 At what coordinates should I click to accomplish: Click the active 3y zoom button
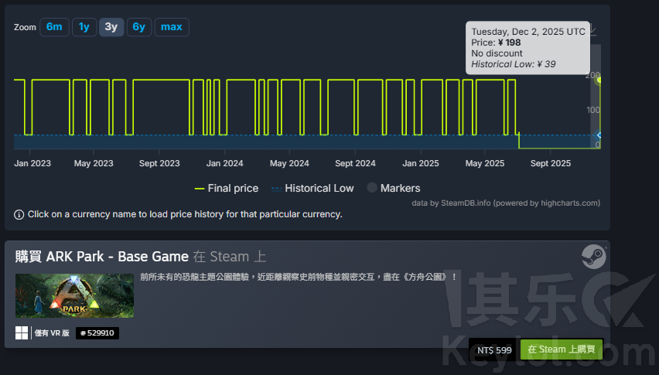click(111, 27)
